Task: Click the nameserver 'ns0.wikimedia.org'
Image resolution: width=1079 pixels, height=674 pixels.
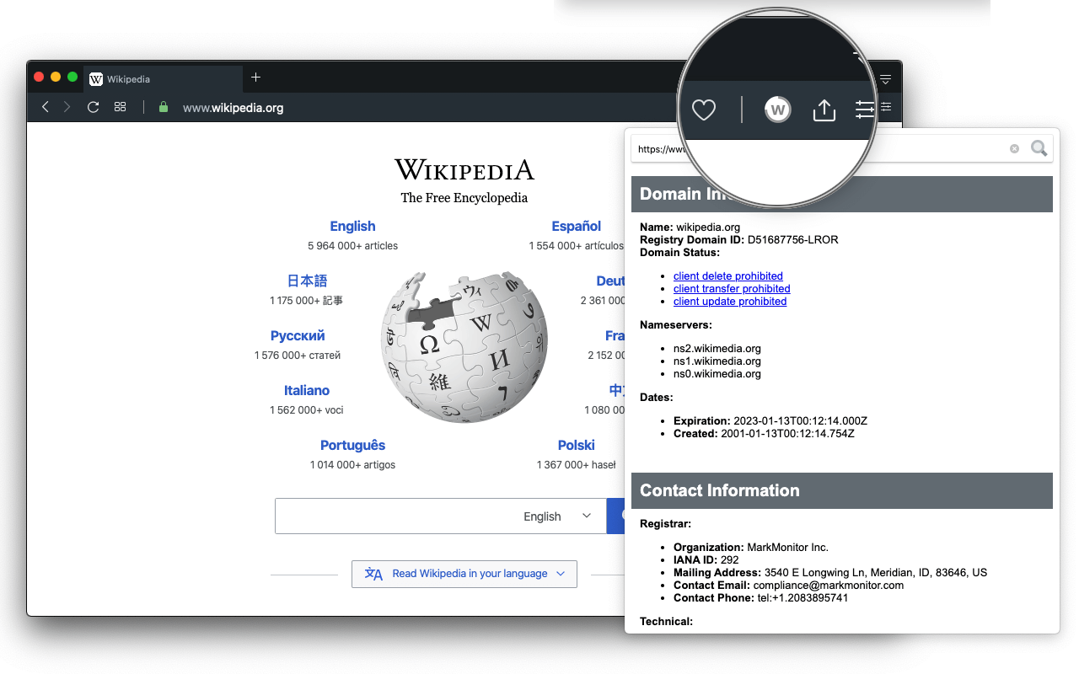Action: click(x=717, y=373)
